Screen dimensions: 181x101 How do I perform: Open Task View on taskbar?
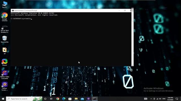[x=51, y=99]
